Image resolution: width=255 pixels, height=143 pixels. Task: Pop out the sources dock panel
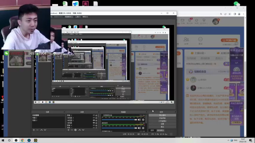tap(98, 112)
